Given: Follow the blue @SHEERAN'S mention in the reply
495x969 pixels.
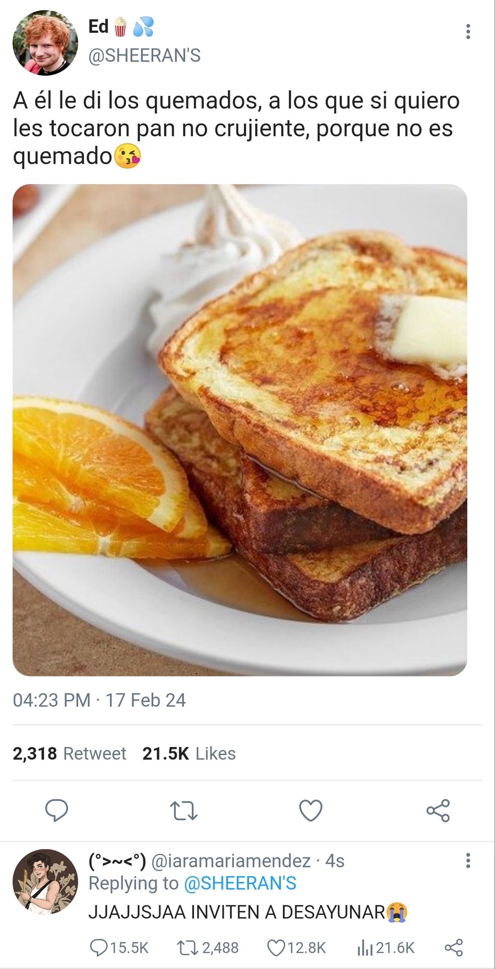Looking at the screenshot, I should (x=240, y=883).
